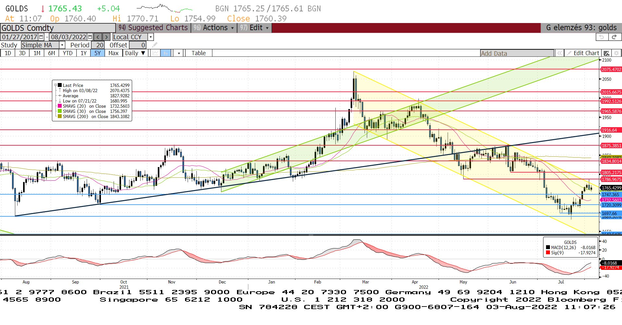
Task: Click the mini intraday sparkline chart
Action: tap(165, 8)
